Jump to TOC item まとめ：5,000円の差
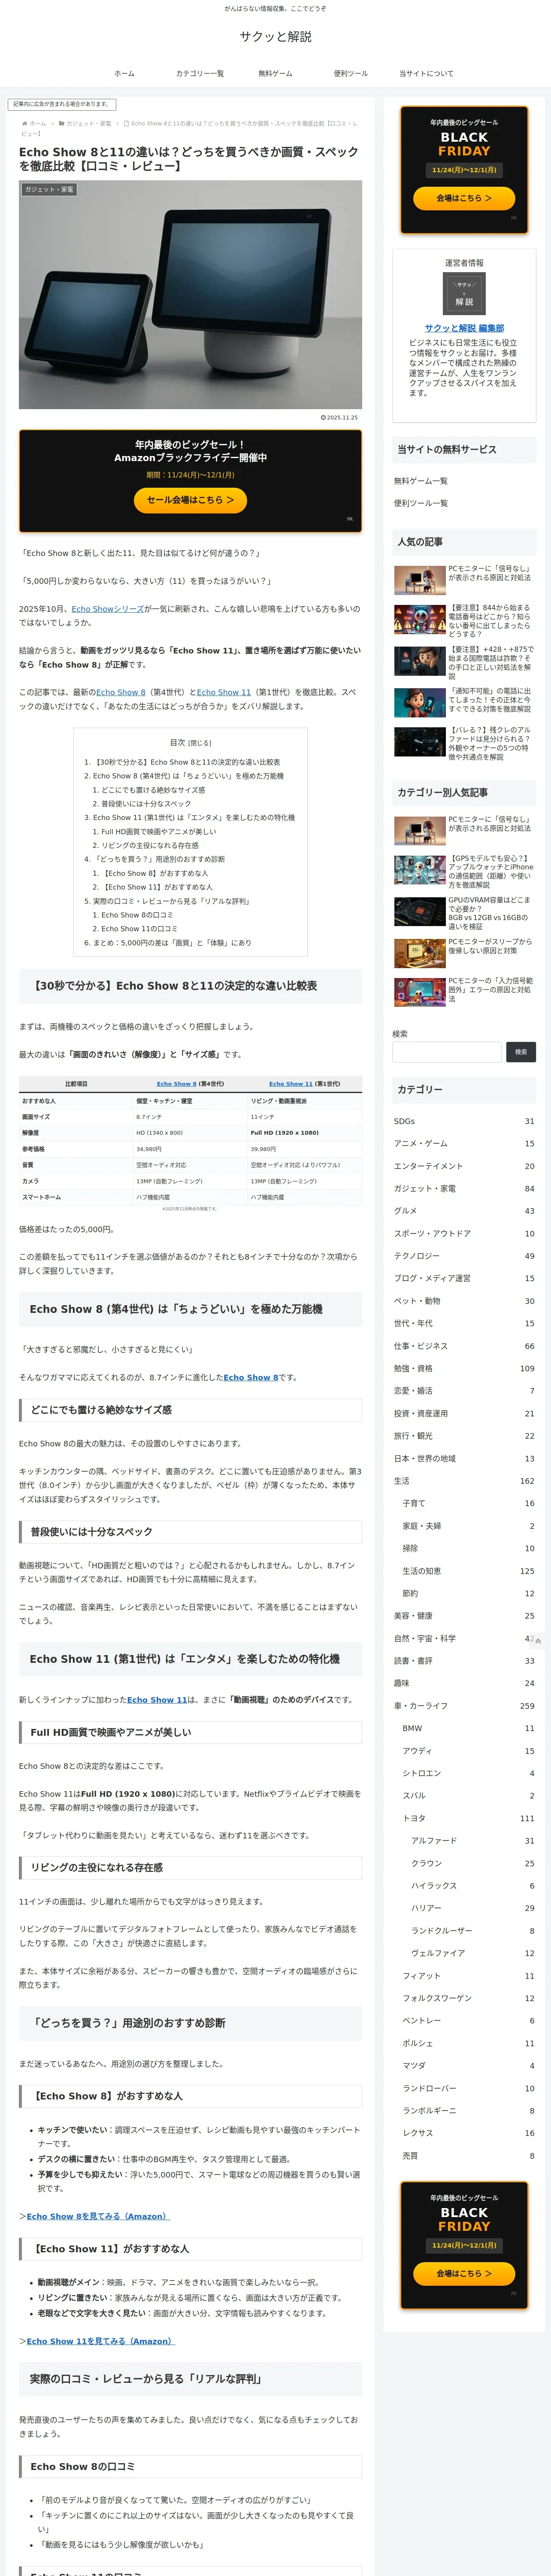 coord(173,942)
